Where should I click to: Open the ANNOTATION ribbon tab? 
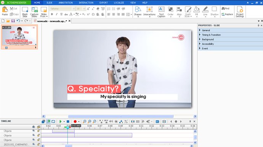[x=66, y=3]
